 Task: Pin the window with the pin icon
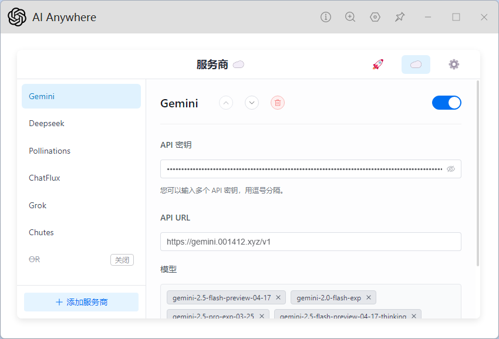(400, 17)
